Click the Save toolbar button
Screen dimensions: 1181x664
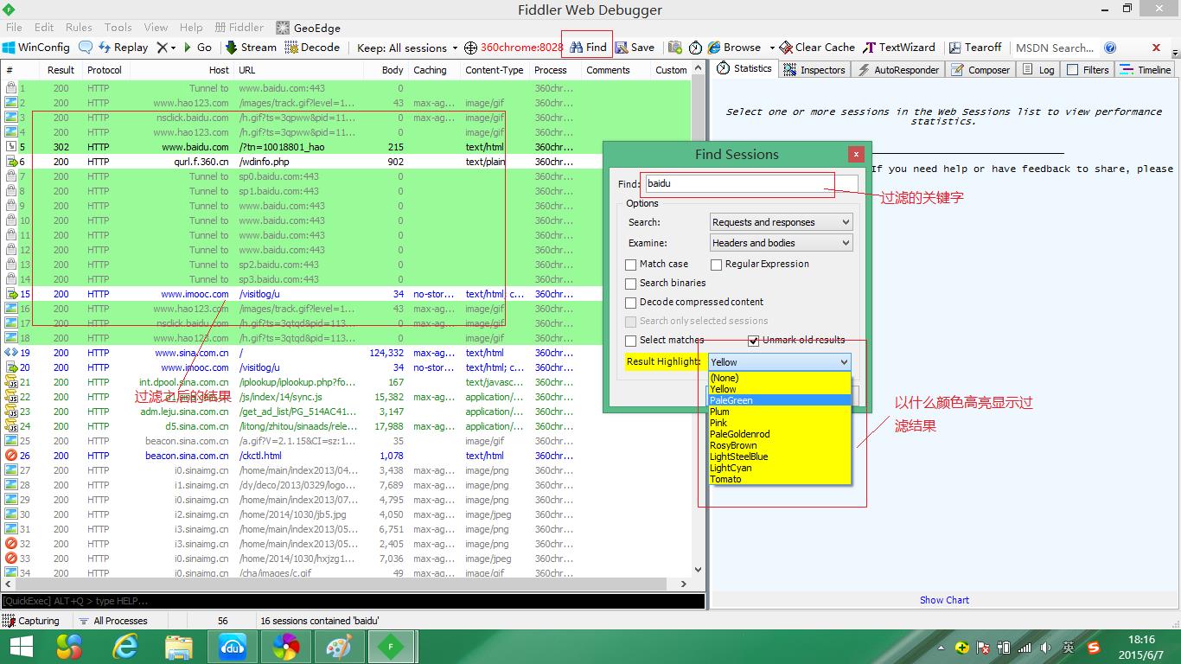(x=635, y=48)
